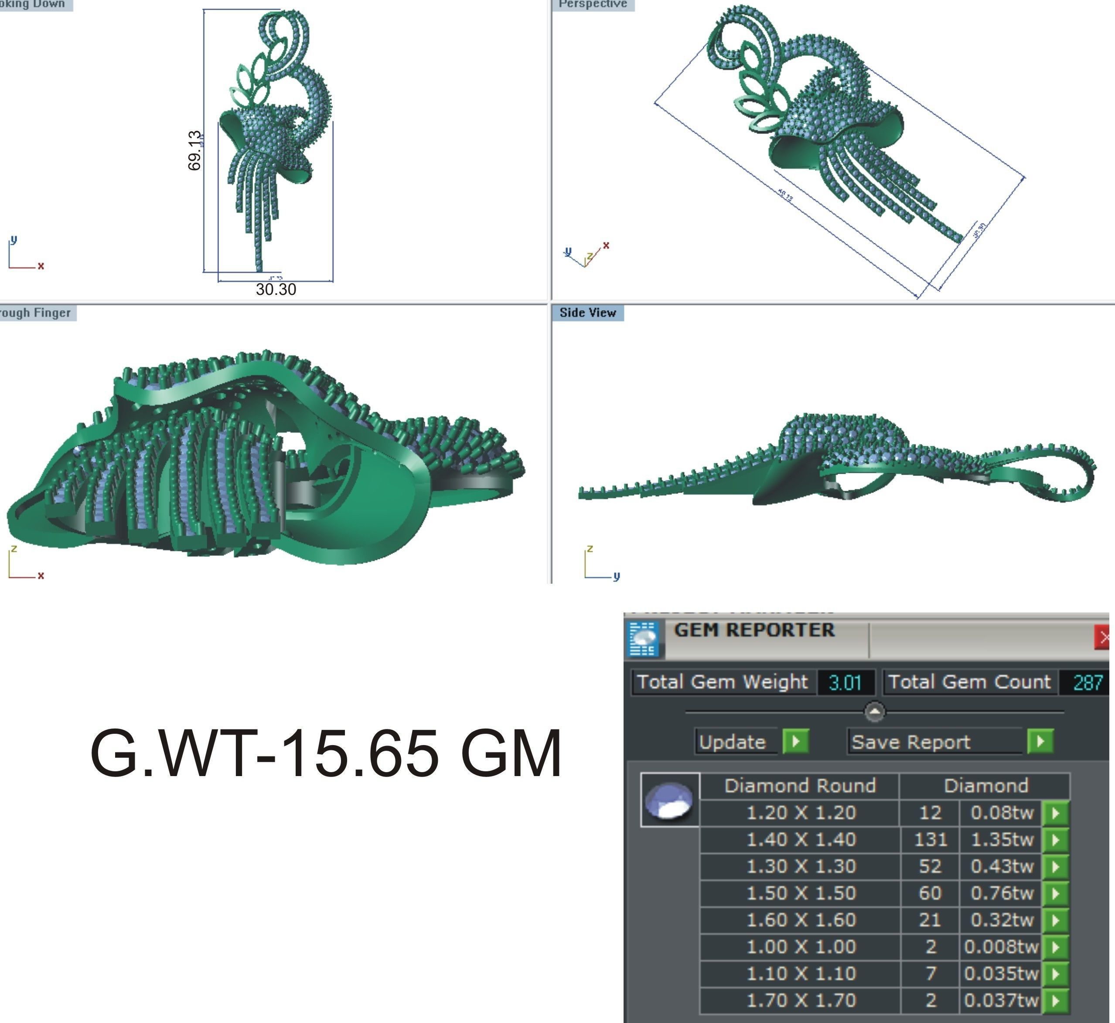The height and width of the screenshot is (1023, 1115).
Task: Click the count cell showing 7
Action: [930, 973]
